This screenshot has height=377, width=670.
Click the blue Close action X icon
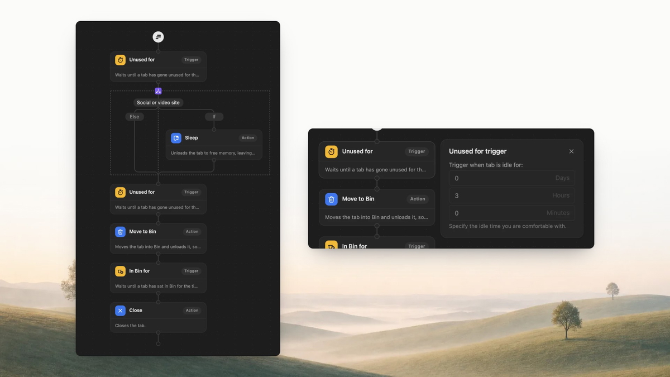pyautogui.click(x=120, y=311)
